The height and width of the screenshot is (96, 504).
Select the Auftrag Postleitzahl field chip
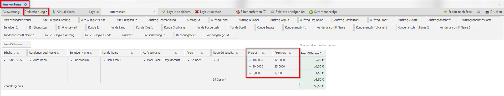tap(350, 20)
